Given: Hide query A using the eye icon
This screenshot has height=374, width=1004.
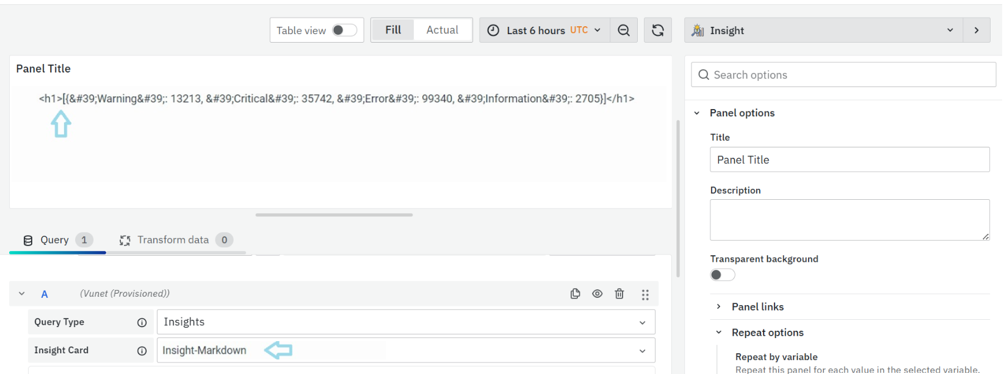Looking at the screenshot, I should pos(597,294).
